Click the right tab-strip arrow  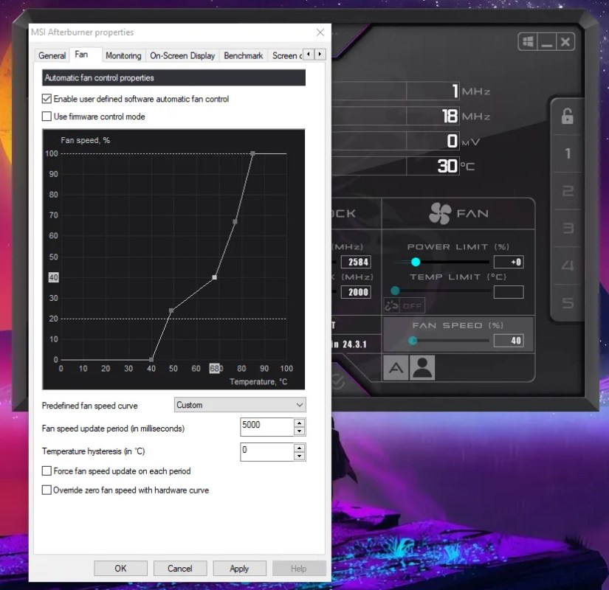(320, 55)
